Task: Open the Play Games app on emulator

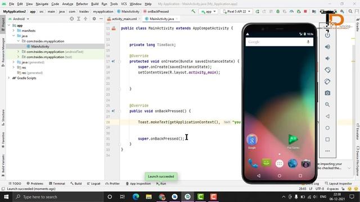Action: click(x=293, y=141)
